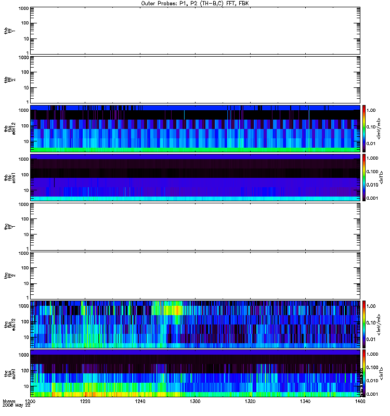Click the '1000' y-tick of thb fbk edc12 panel
390x416 pixels.
pos(23,110)
